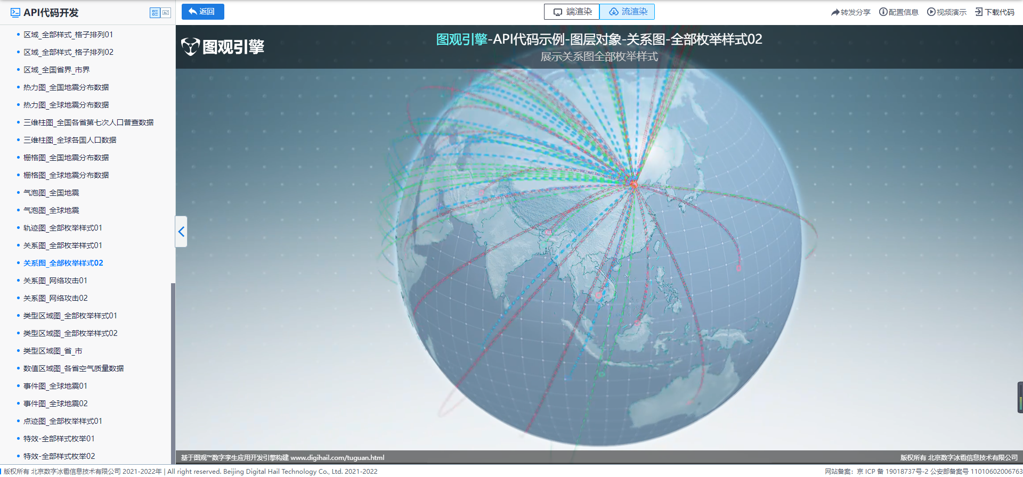Play the 视频演示 video demo
The image size is (1023, 477).
coord(947,12)
